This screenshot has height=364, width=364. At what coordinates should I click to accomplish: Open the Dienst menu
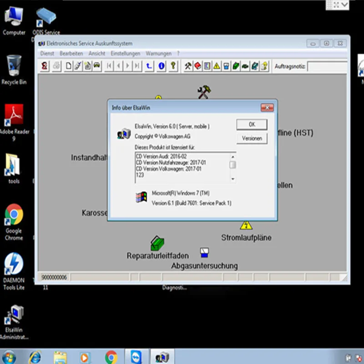pyautogui.click(x=47, y=54)
